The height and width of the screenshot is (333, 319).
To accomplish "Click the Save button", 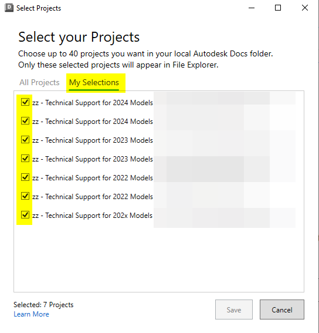I will pyautogui.click(x=234, y=310).
